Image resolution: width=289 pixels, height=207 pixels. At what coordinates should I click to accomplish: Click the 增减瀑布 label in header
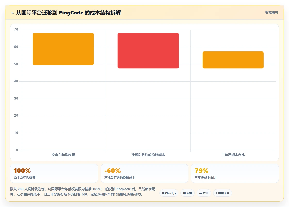pos(271,13)
